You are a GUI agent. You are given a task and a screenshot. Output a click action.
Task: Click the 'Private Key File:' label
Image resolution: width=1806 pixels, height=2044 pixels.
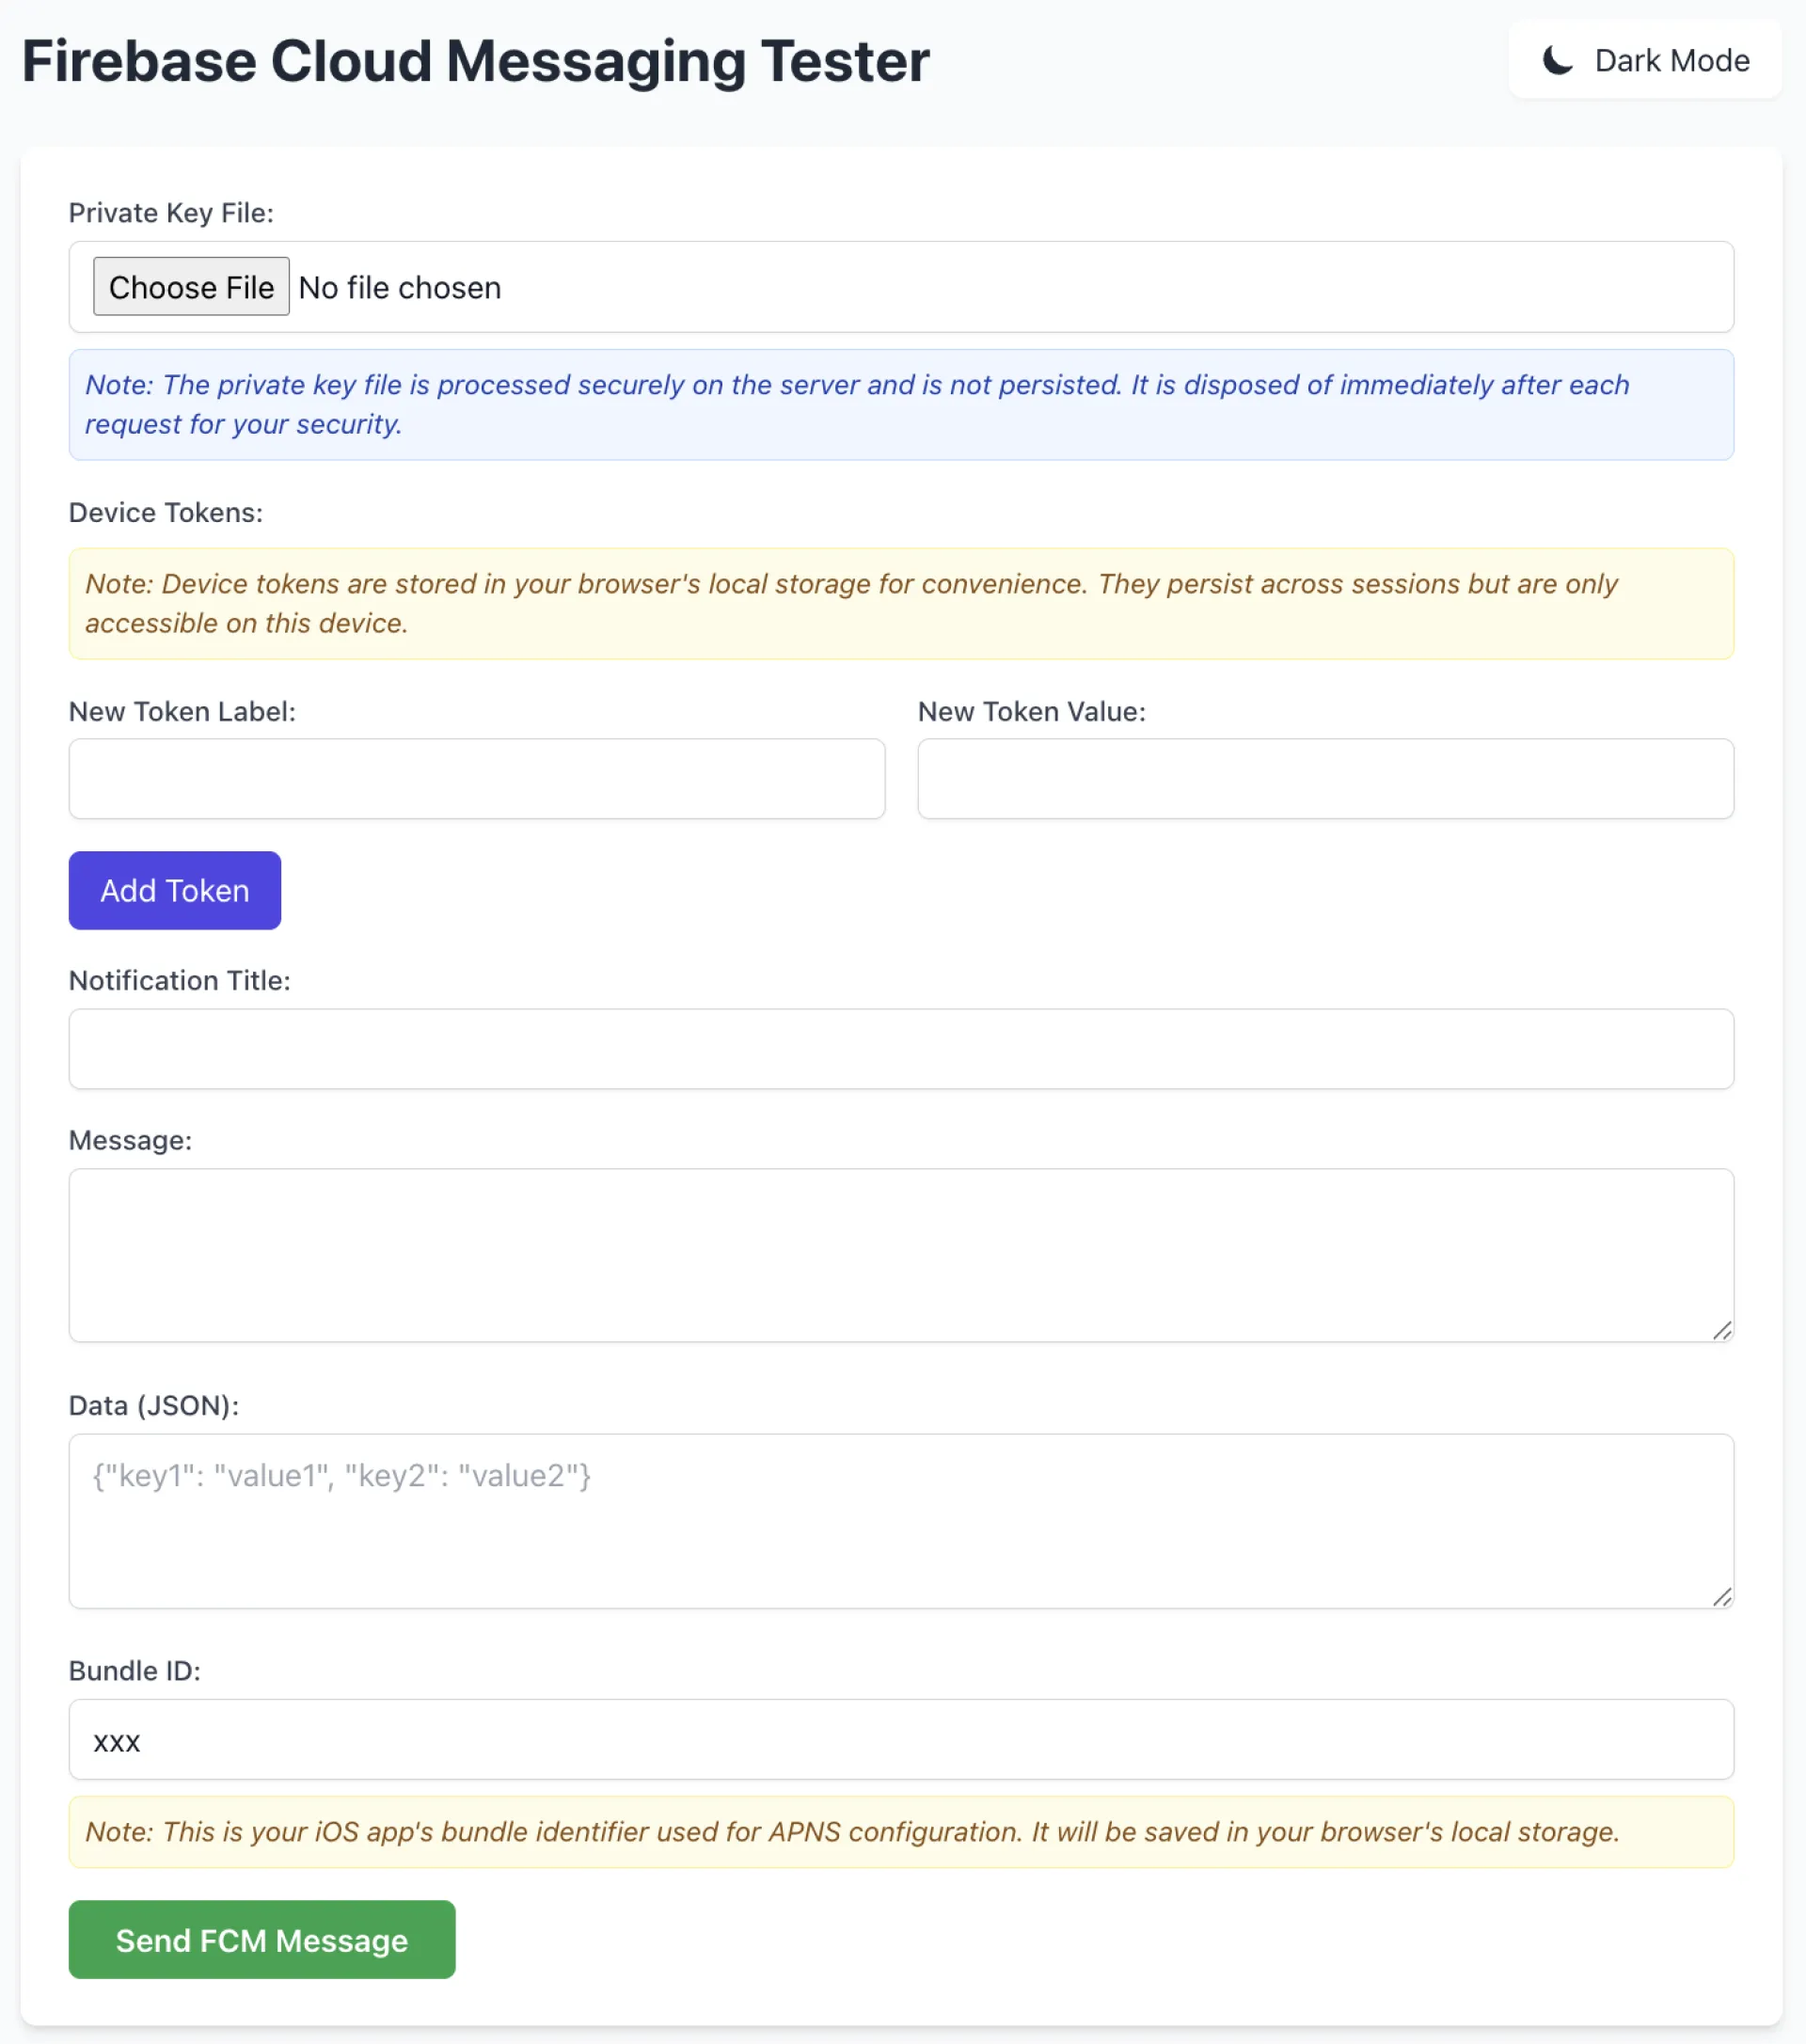(171, 213)
